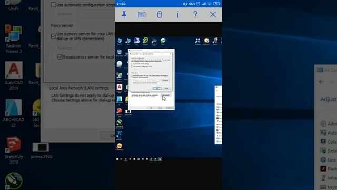Tap the info 'i' icon in toolbar
Image resolution: width=337 pixels, height=190 pixels.
coord(177,15)
